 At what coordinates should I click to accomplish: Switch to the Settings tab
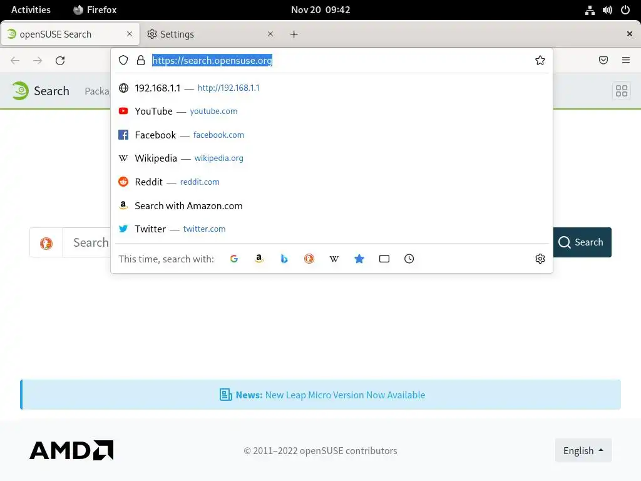point(210,34)
